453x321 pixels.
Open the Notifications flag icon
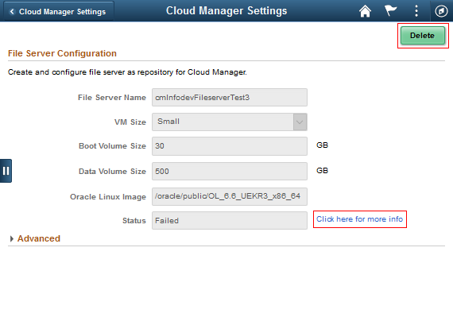click(x=390, y=10)
